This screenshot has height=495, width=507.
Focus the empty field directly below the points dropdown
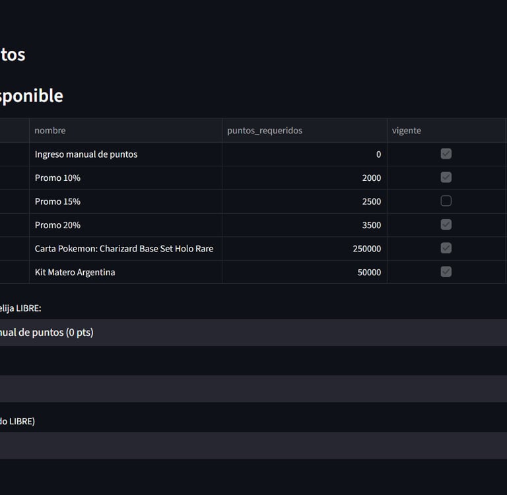251,389
